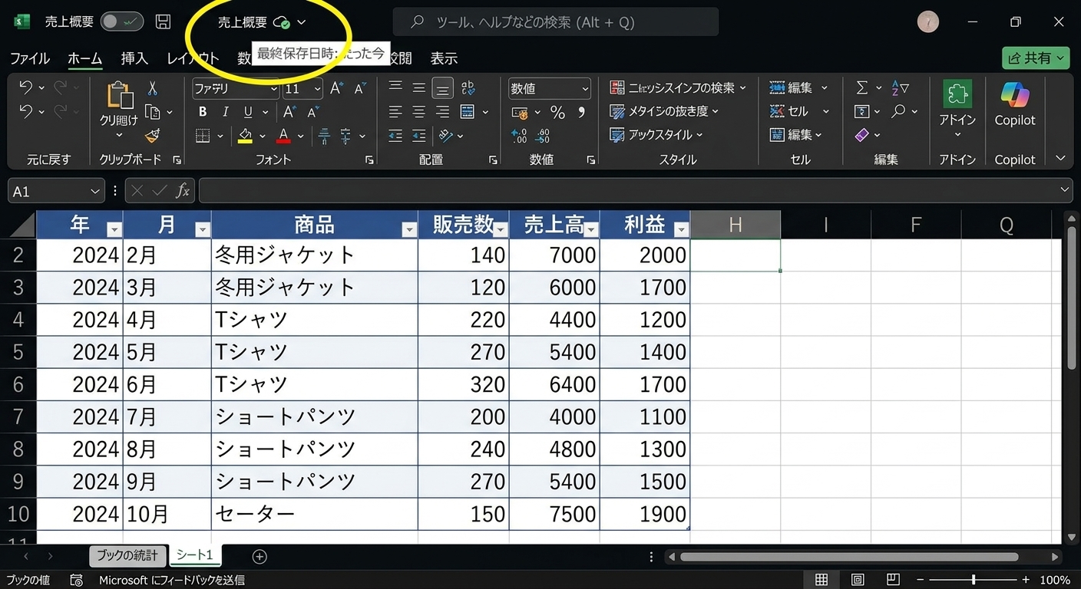
Task: Click the search box in title bar
Action: click(x=556, y=22)
